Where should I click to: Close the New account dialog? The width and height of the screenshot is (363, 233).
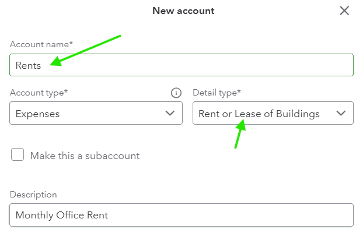point(344,10)
